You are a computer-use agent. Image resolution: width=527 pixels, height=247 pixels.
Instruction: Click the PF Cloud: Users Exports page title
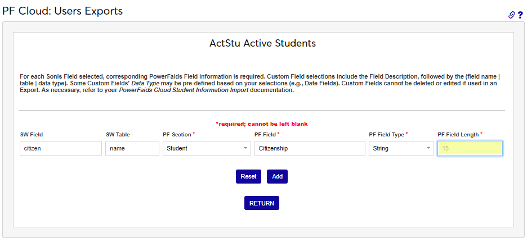pyautogui.click(x=62, y=11)
